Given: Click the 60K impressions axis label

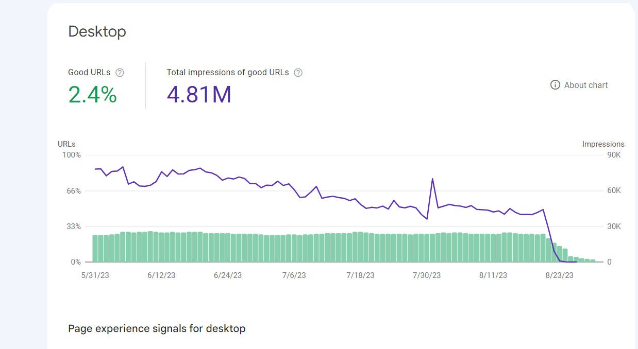Looking at the screenshot, I should click(x=614, y=191).
